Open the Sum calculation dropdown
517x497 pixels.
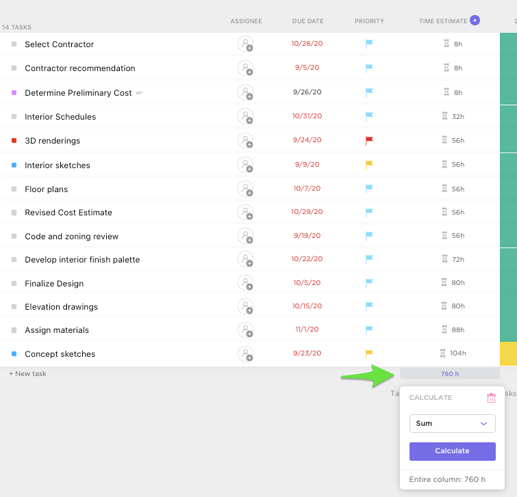coord(452,423)
